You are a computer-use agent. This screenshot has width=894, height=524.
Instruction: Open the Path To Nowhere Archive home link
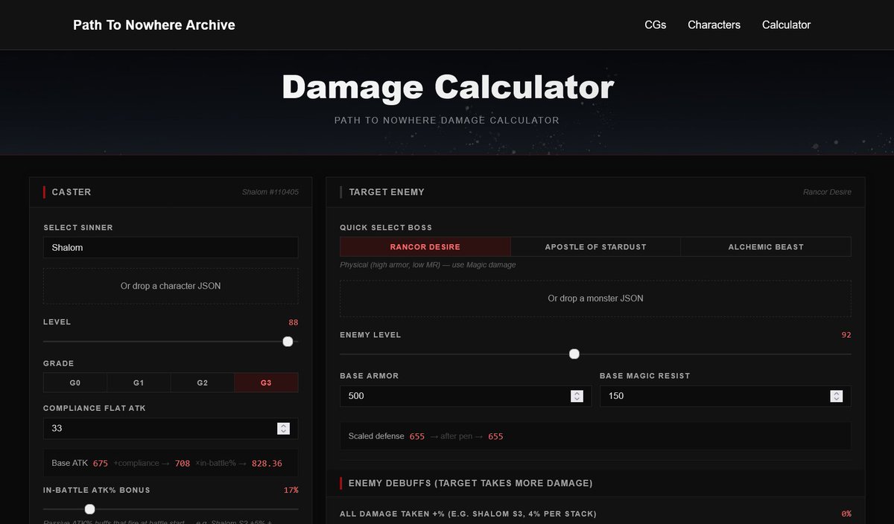point(154,25)
